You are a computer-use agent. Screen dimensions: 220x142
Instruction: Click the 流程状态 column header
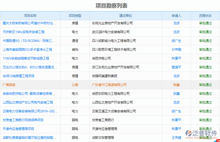click(x=205, y=16)
